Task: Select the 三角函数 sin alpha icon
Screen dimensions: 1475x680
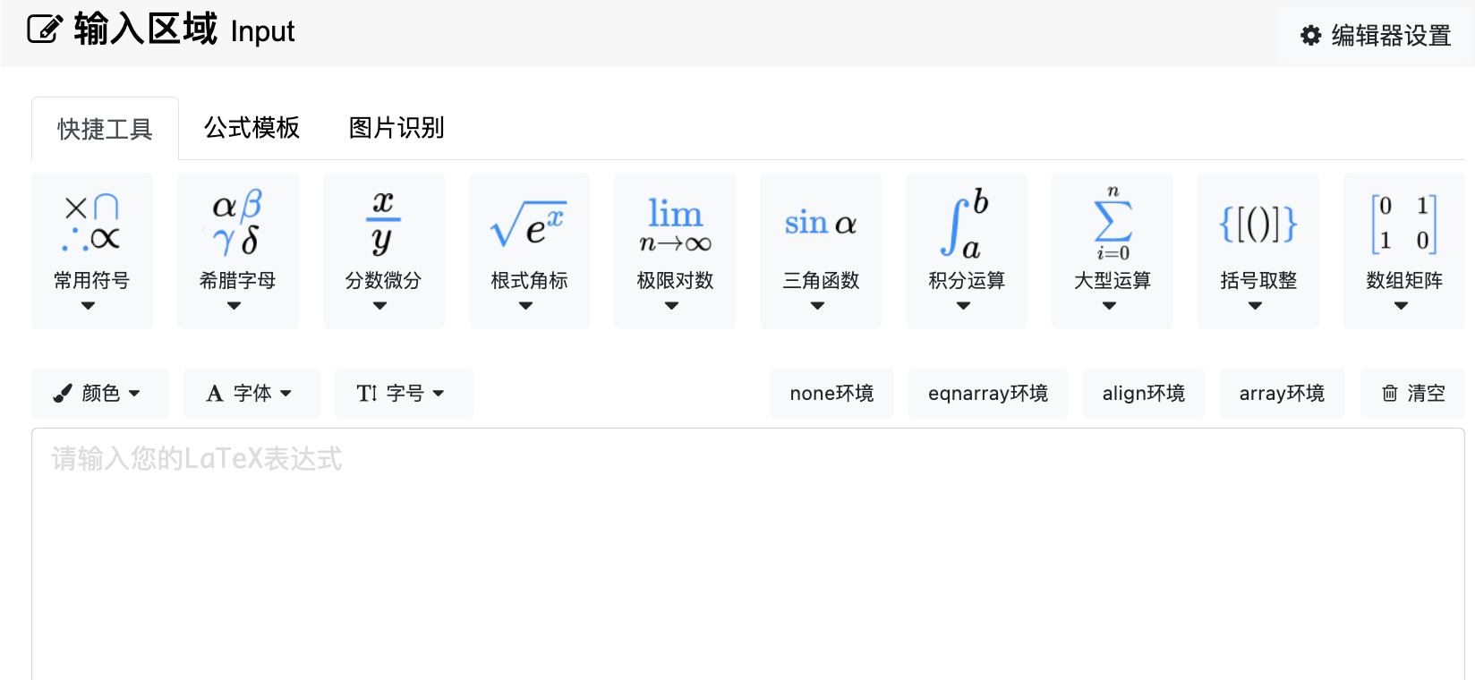Action: pyautogui.click(x=821, y=223)
